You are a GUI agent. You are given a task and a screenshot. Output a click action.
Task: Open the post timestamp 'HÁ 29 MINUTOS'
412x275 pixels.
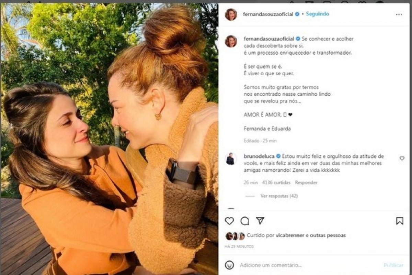click(239, 245)
